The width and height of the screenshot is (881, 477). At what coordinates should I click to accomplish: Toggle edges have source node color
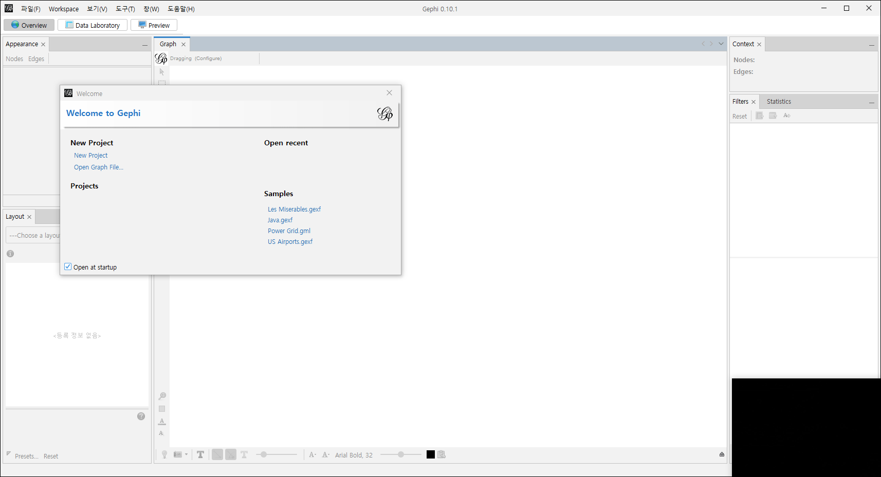click(231, 454)
